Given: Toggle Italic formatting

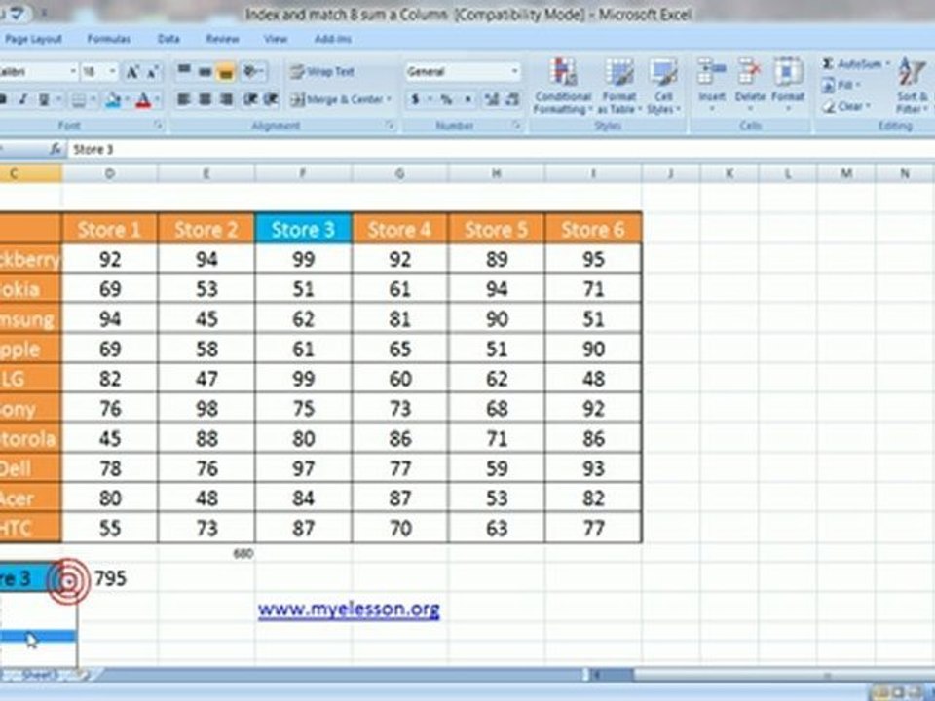Looking at the screenshot, I should point(22,99).
